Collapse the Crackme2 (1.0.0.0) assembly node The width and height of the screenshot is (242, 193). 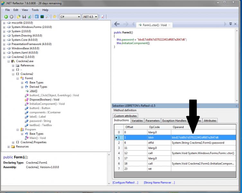point(4,57)
